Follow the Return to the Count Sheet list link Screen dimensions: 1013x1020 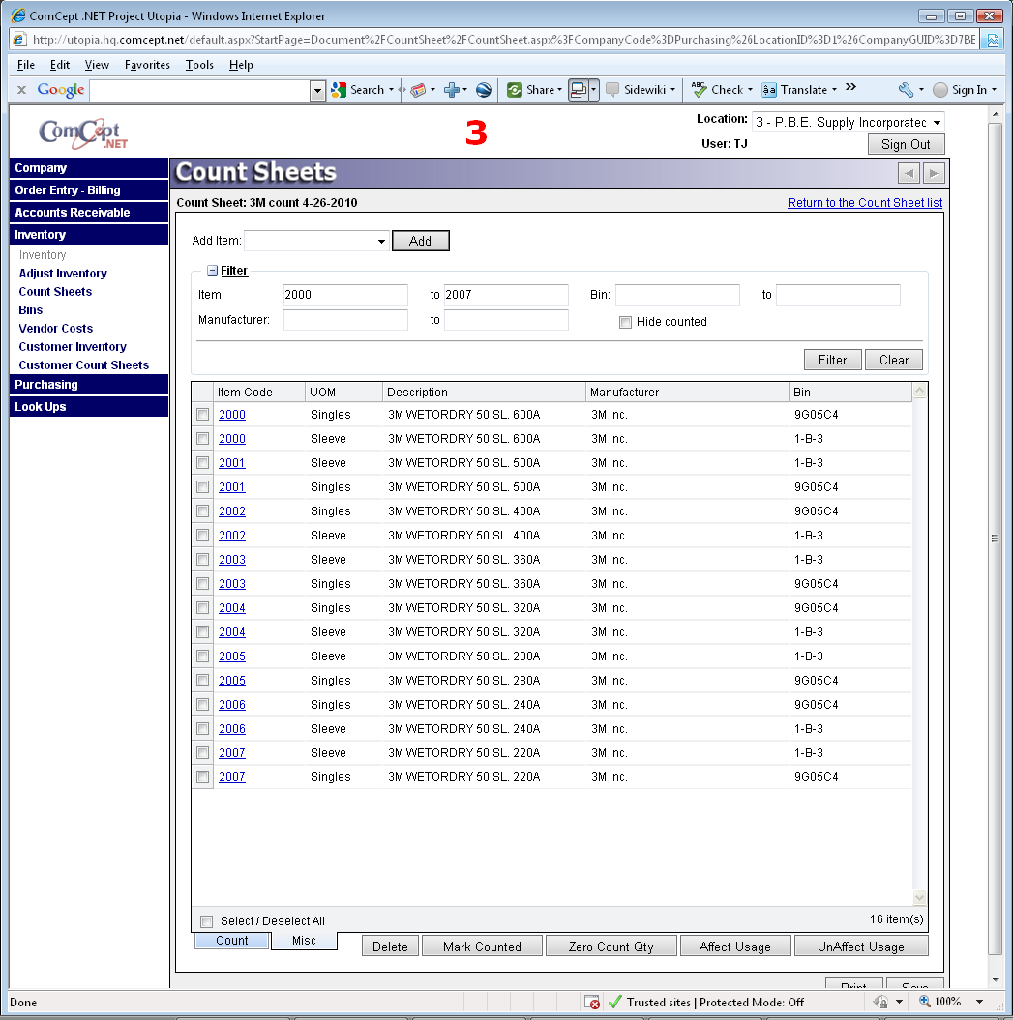coord(864,203)
